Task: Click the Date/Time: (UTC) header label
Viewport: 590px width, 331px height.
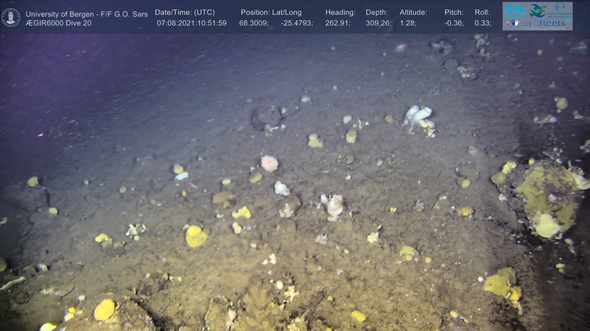Action: 185,12
